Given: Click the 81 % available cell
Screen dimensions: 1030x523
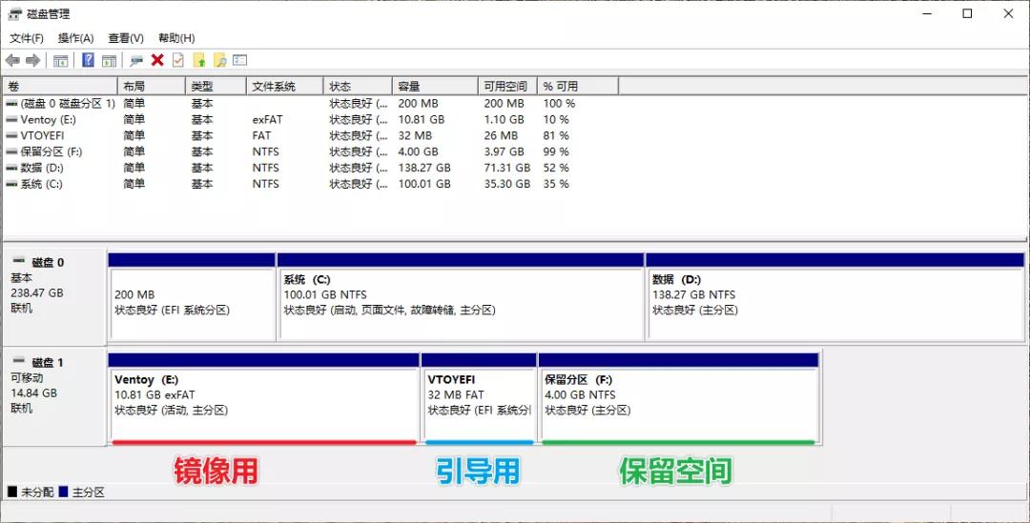Looking at the screenshot, I should [x=556, y=136].
